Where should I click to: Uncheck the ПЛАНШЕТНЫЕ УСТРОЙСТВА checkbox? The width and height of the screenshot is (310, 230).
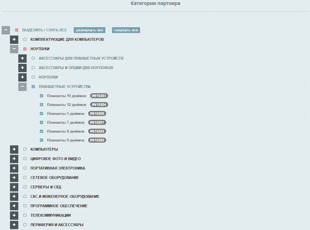point(33,87)
